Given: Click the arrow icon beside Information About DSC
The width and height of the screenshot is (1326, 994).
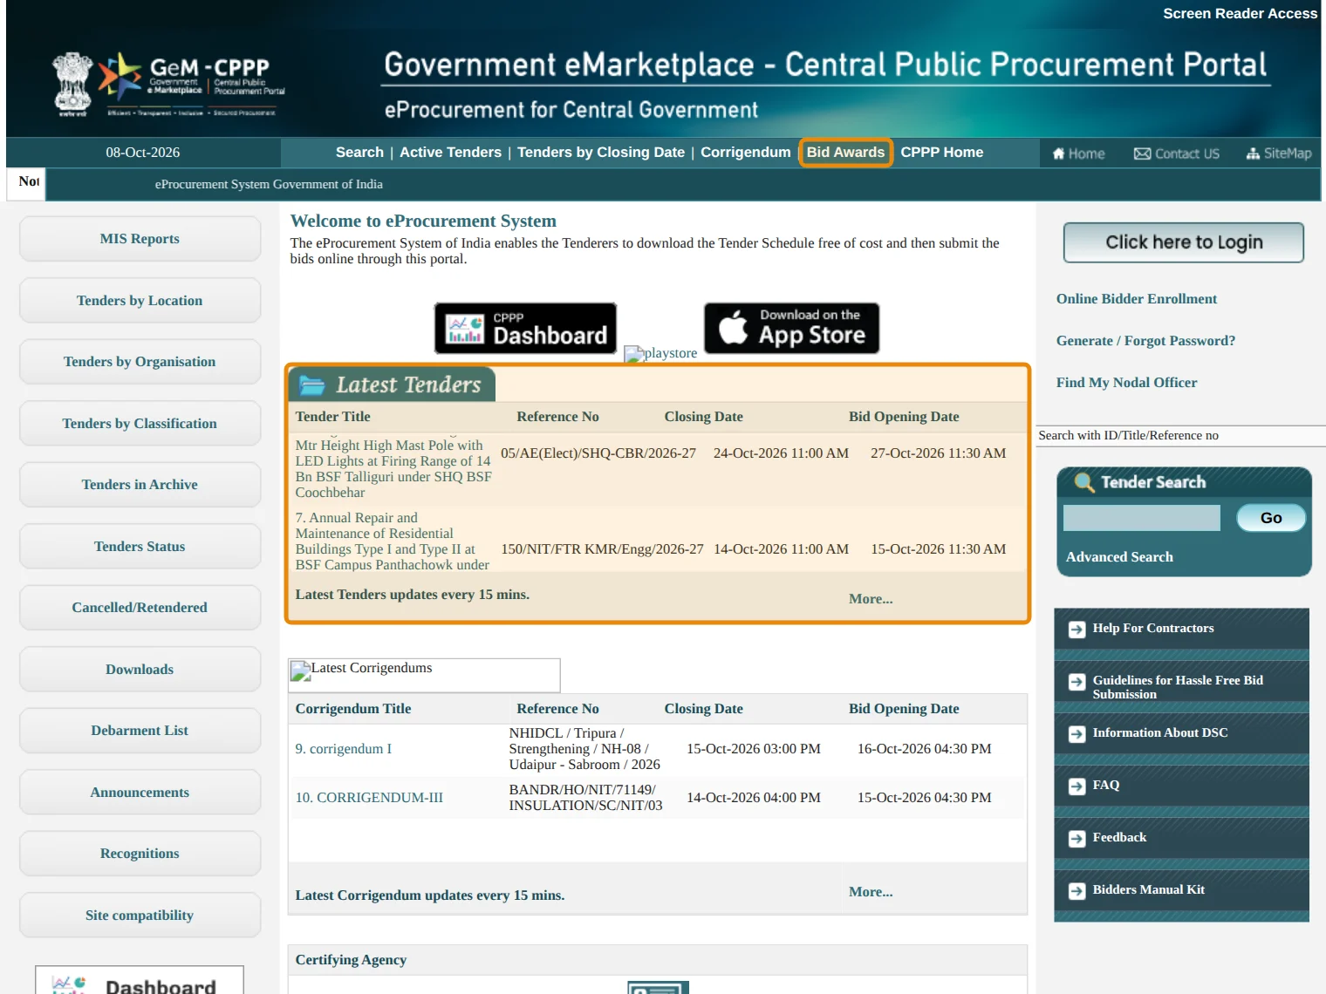Looking at the screenshot, I should point(1077,734).
